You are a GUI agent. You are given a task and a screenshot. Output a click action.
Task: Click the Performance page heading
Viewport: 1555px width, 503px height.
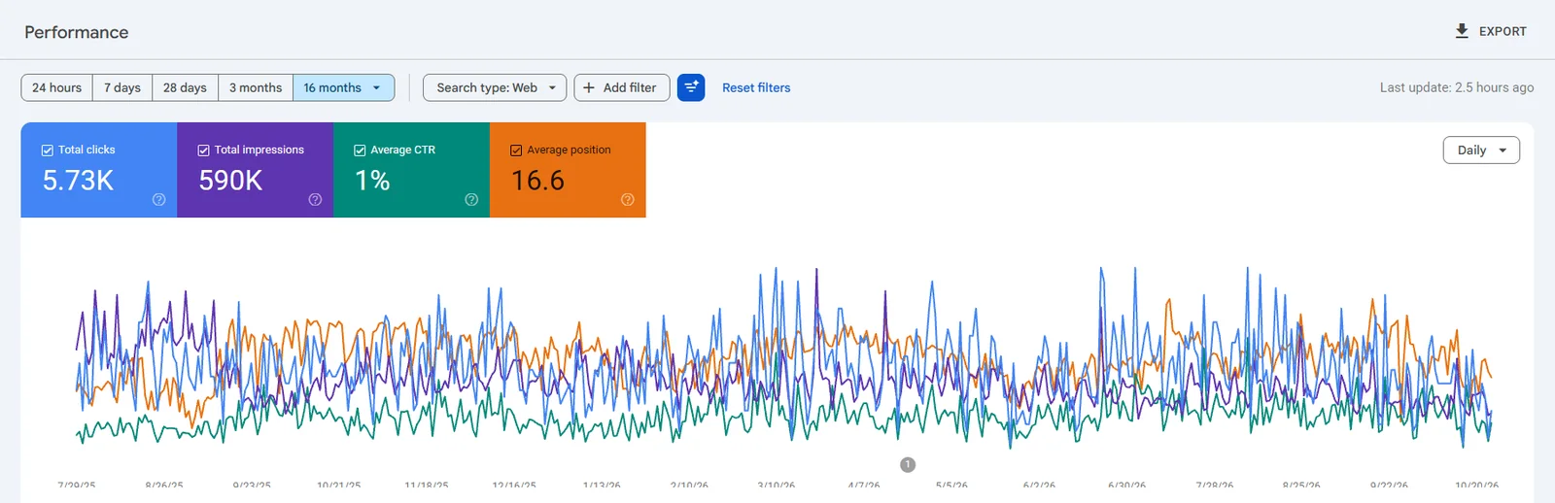tap(77, 32)
